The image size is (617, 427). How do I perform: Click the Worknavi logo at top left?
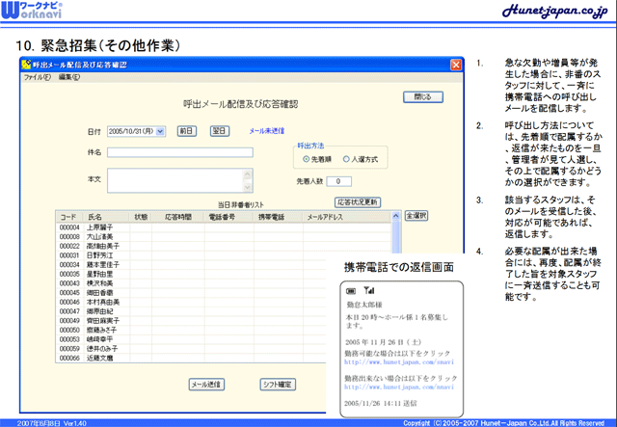tap(35, 13)
